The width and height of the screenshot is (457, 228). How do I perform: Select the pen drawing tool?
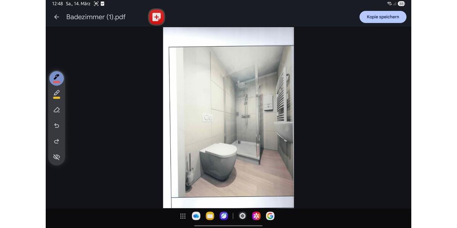(57, 78)
